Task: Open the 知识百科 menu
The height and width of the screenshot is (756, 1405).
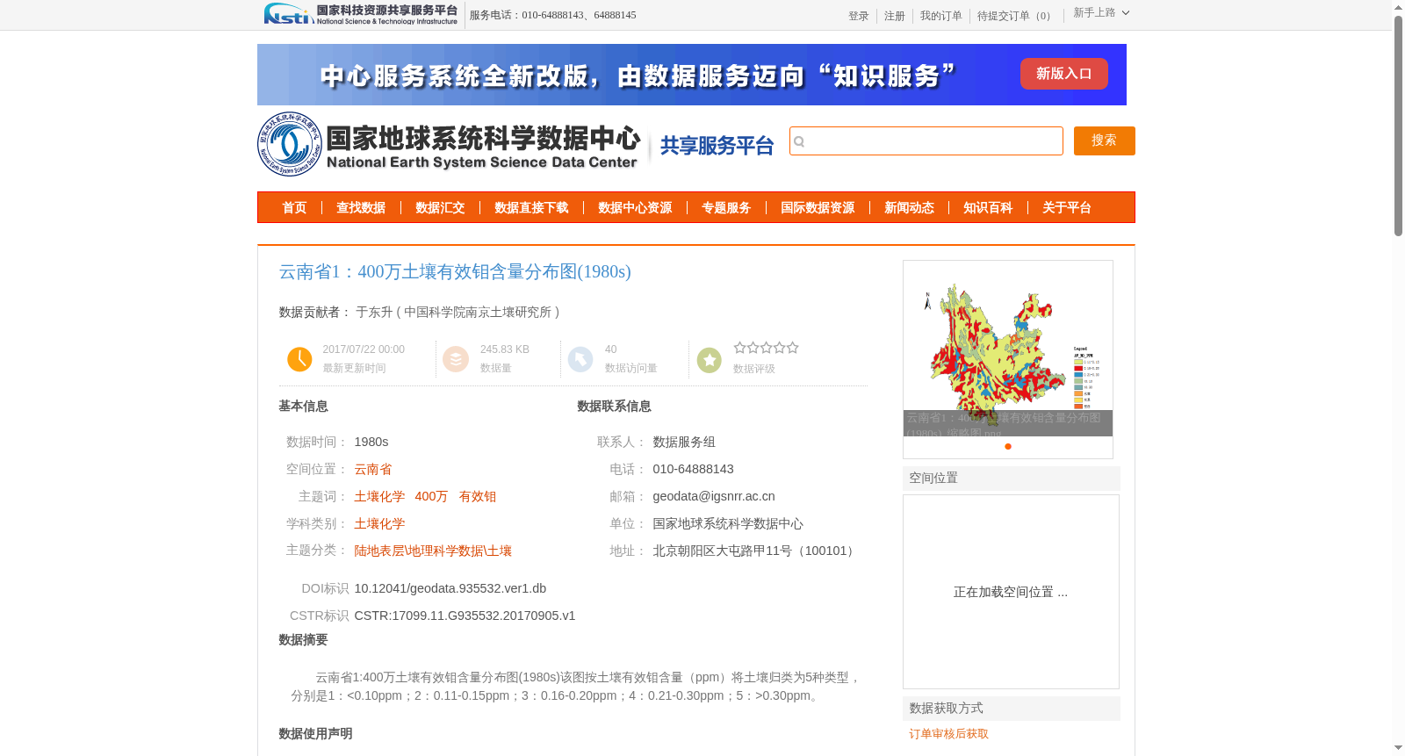Action: click(x=988, y=207)
